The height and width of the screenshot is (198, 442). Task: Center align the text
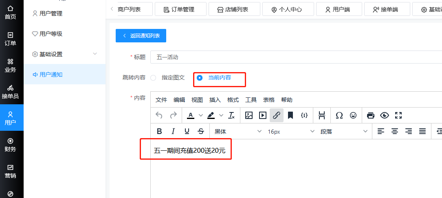[x=395, y=131]
